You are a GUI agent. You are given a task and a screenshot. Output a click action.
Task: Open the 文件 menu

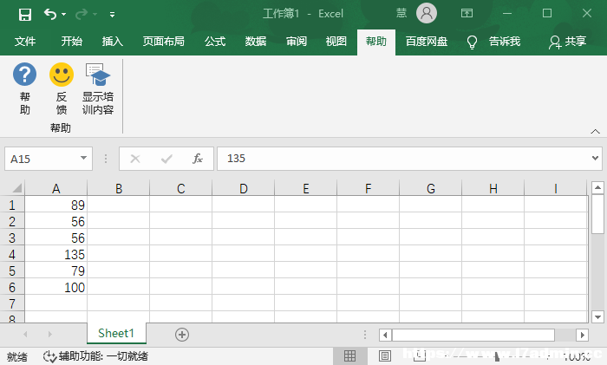(25, 42)
